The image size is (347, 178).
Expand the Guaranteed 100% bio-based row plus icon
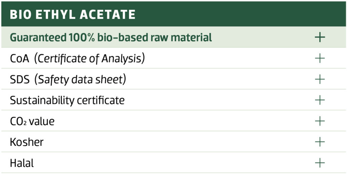pyautogui.click(x=320, y=38)
